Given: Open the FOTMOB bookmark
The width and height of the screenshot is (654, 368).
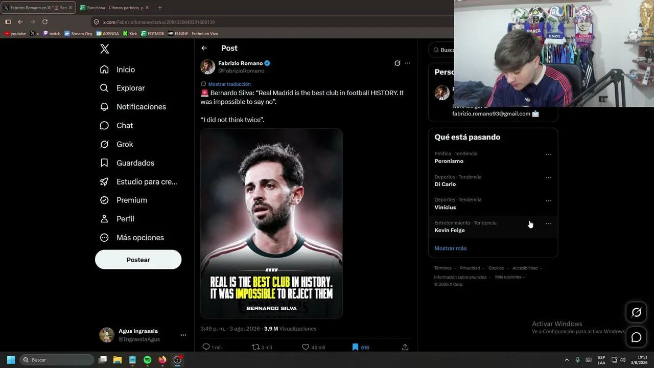Looking at the screenshot, I should click(152, 34).
